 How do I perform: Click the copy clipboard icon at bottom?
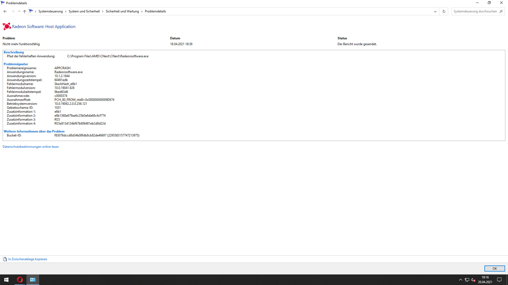[x=5, y=259]
